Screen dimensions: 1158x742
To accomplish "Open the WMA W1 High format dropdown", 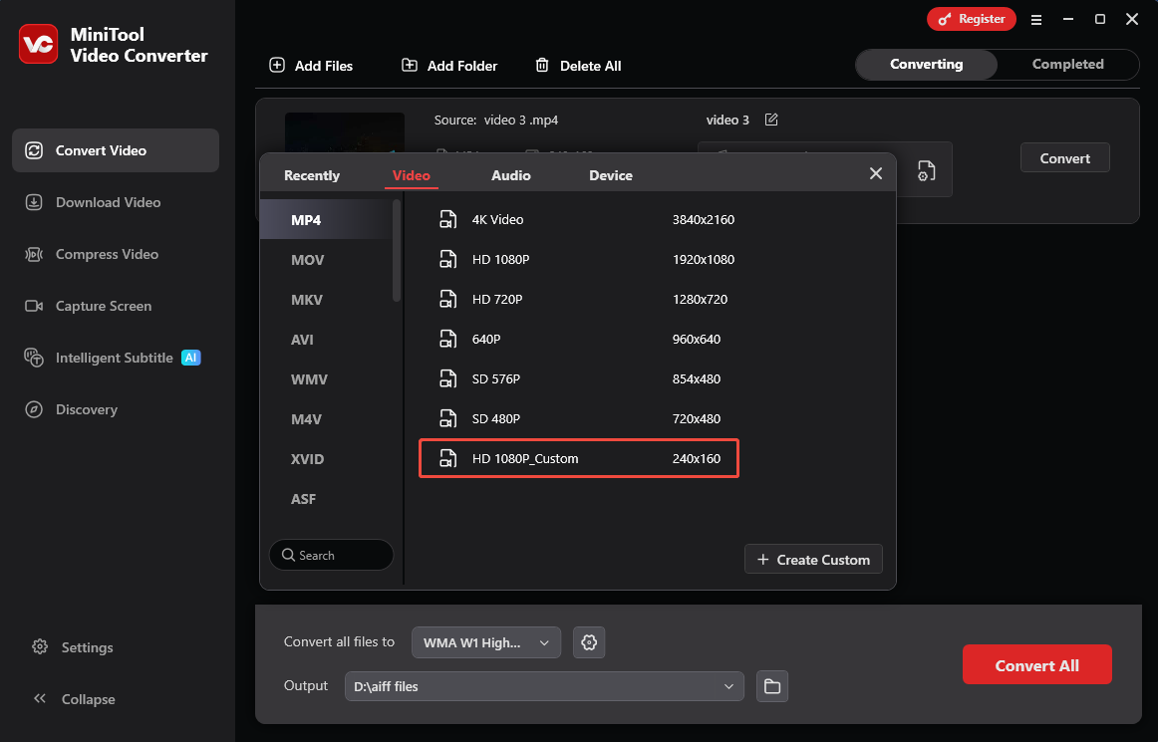I will click(486, 642).
